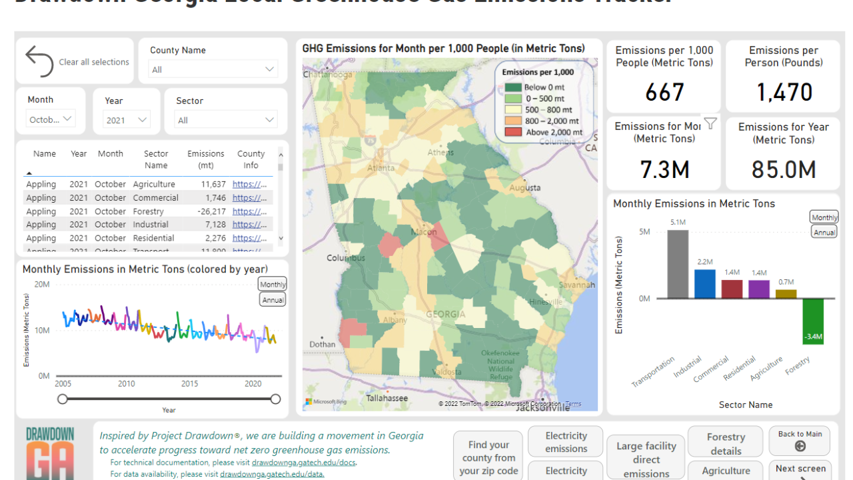Click the Terms link on the map
This screenshot has width=853, height=480.
pyautogui.click(x=573, y=404)
